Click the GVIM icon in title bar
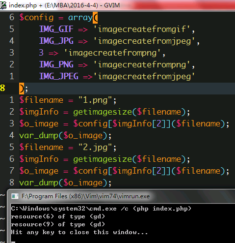The image size is (235, 243). (x=3, y=5)
